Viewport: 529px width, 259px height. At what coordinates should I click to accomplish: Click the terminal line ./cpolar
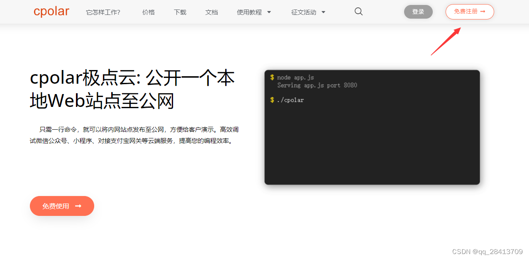point(290,100)
